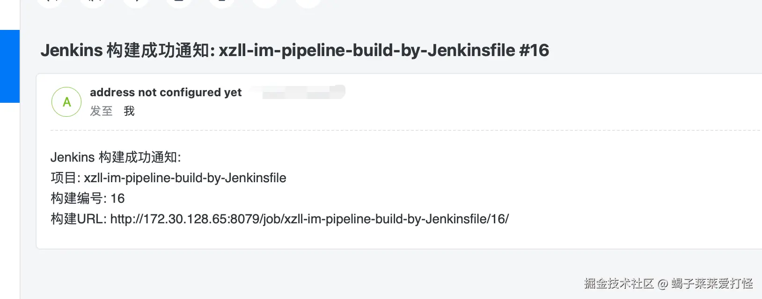This screenshot has height=299, width=762.
Task: Click the seventh round toolbar button at top
Action: point(308,2)
